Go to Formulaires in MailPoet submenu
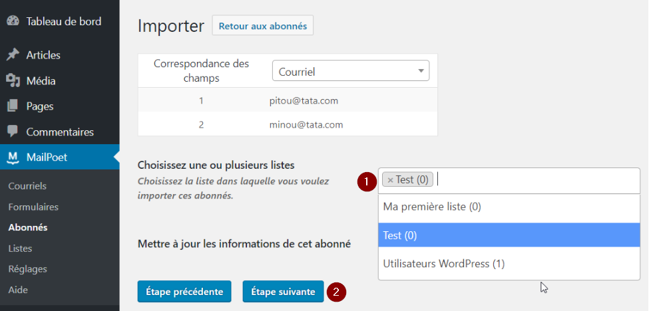The height and width of the screenshot is (311, 649). 33,207
